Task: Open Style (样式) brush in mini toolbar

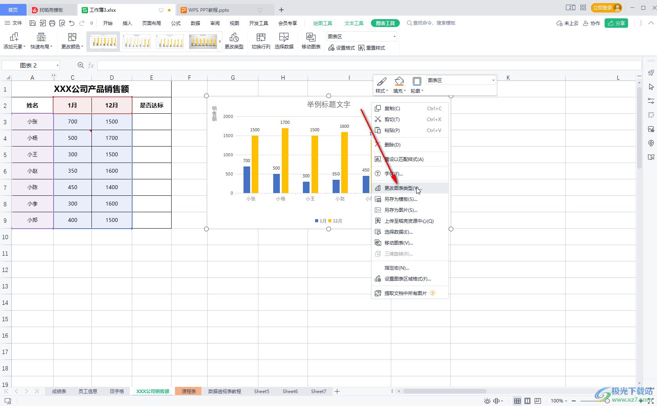Action: (382, 85)
